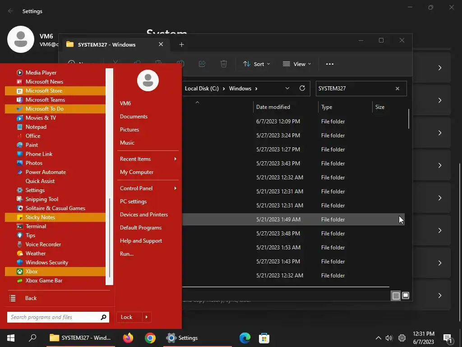Launch Microsoft News from the start menu
The height and width of the screenshot is (347, 462).
tap(55, 82)
